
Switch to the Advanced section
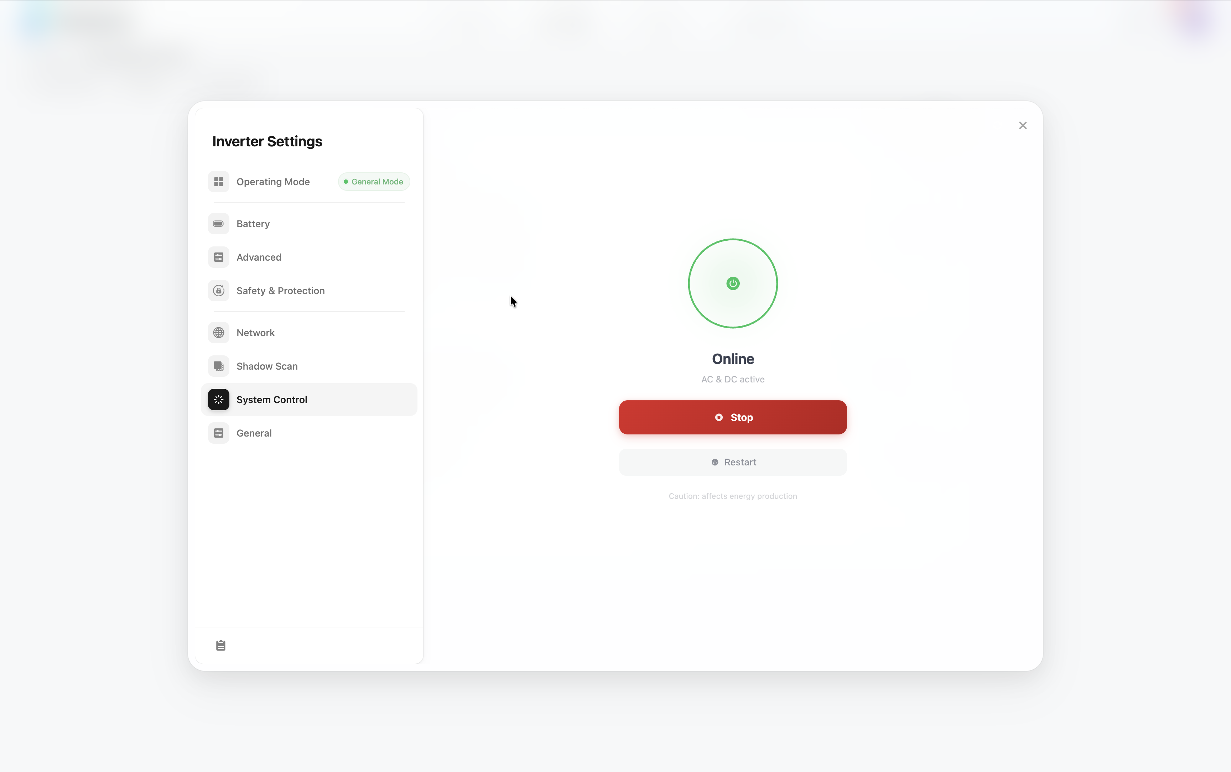coord(259,257)
